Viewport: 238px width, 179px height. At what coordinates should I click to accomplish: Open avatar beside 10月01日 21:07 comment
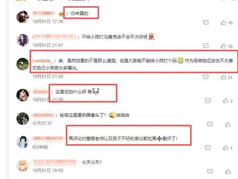(23, 40)
